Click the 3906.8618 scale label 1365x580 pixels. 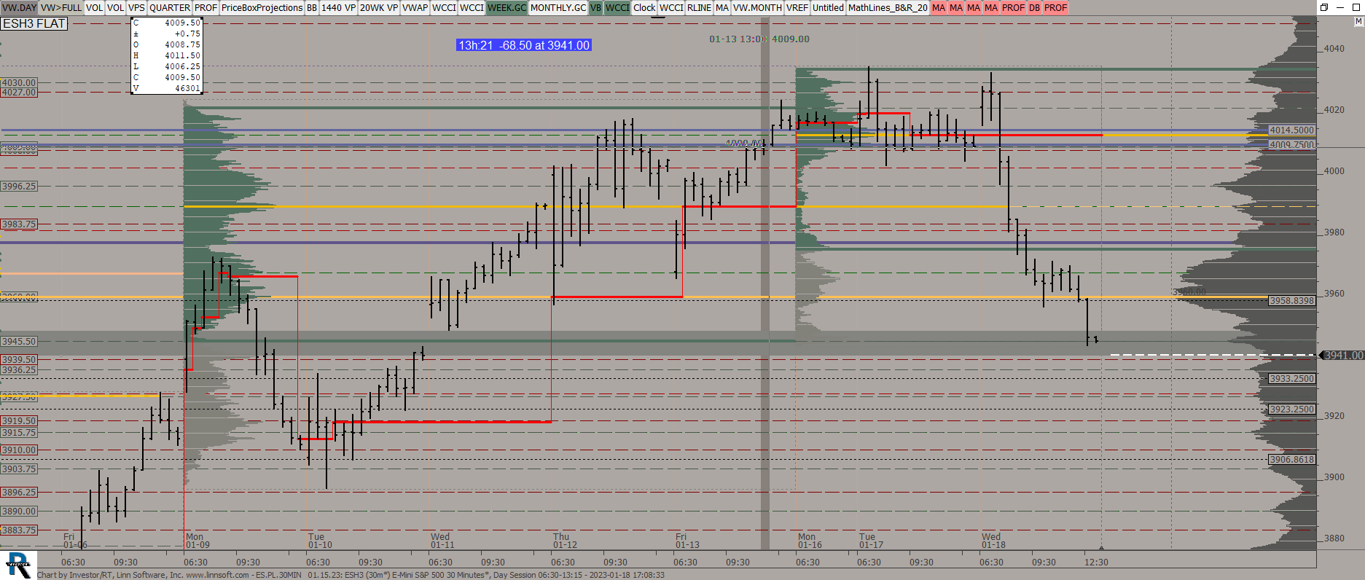click(x=1292, y=460)
